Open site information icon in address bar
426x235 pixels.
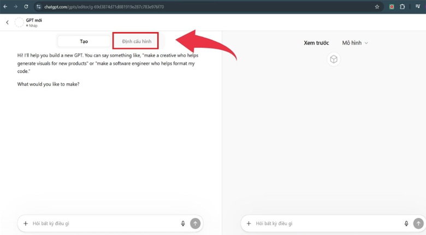[x=39, y=7]
